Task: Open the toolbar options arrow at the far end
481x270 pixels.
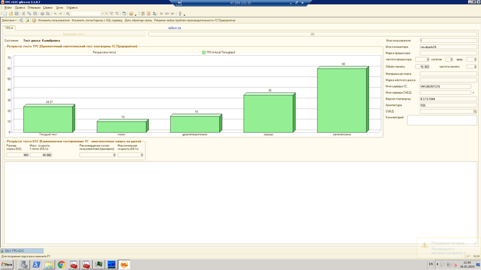Action: (x=185, y=14)
